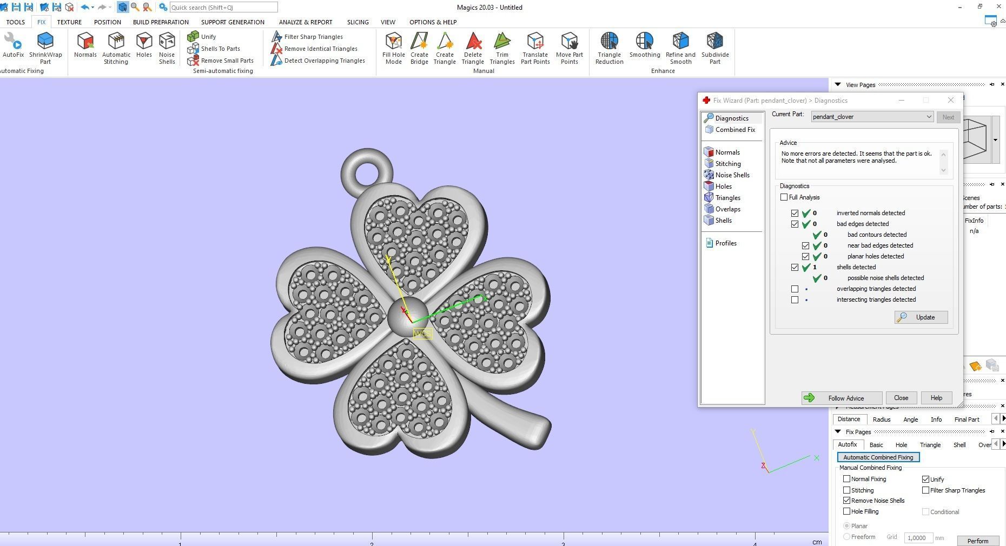Open Triangle Reduction tool

610,48
